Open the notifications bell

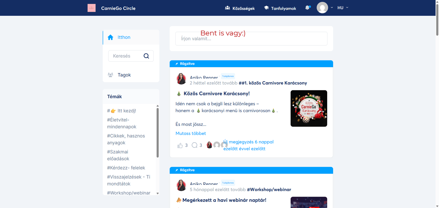point(307,8)
